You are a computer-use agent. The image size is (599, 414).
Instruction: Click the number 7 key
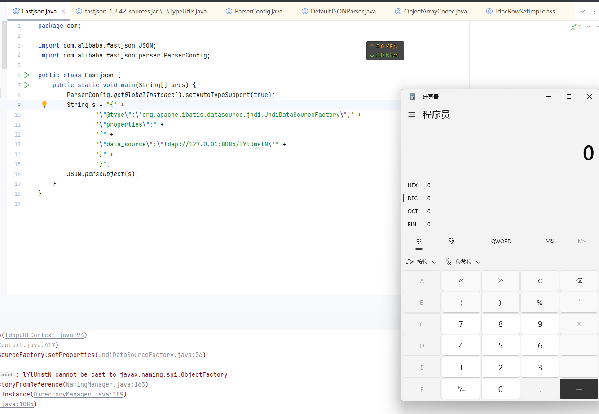461,324
